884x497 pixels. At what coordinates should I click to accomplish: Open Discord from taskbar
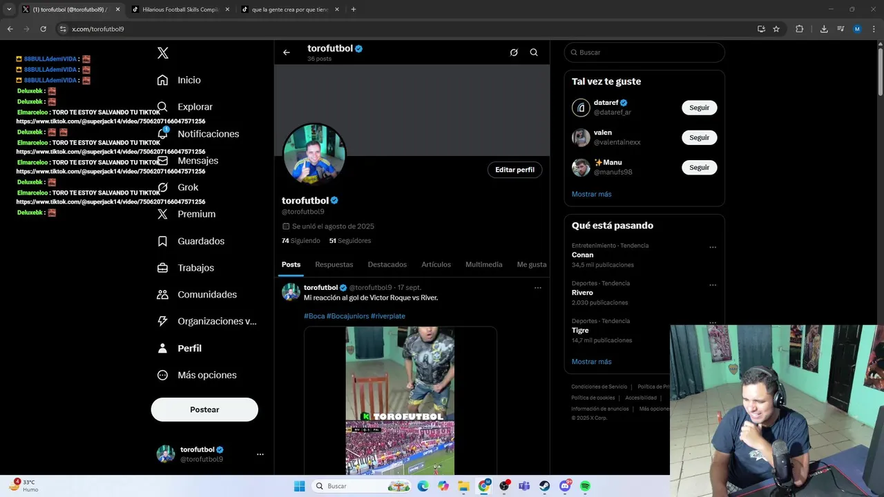[565, 486]
